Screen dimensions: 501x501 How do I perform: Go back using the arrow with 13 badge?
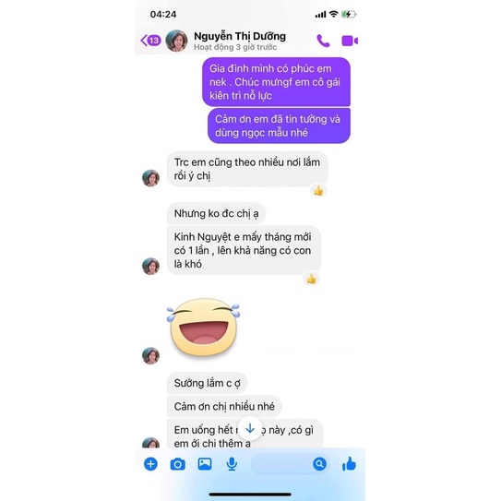click(x=150, y=41)
